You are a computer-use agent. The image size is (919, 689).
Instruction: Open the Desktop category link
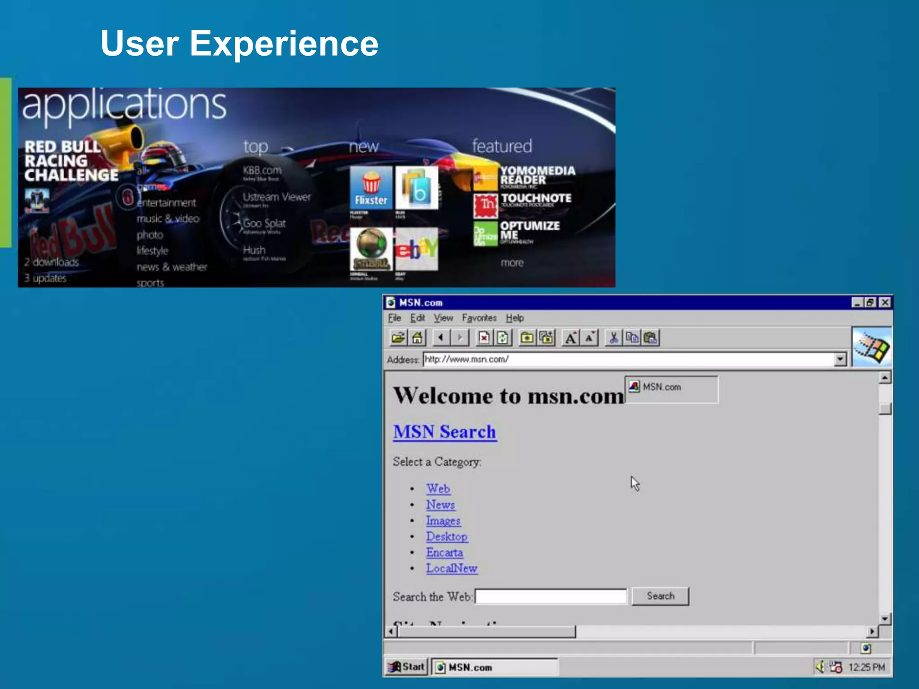tap(447, 536)
